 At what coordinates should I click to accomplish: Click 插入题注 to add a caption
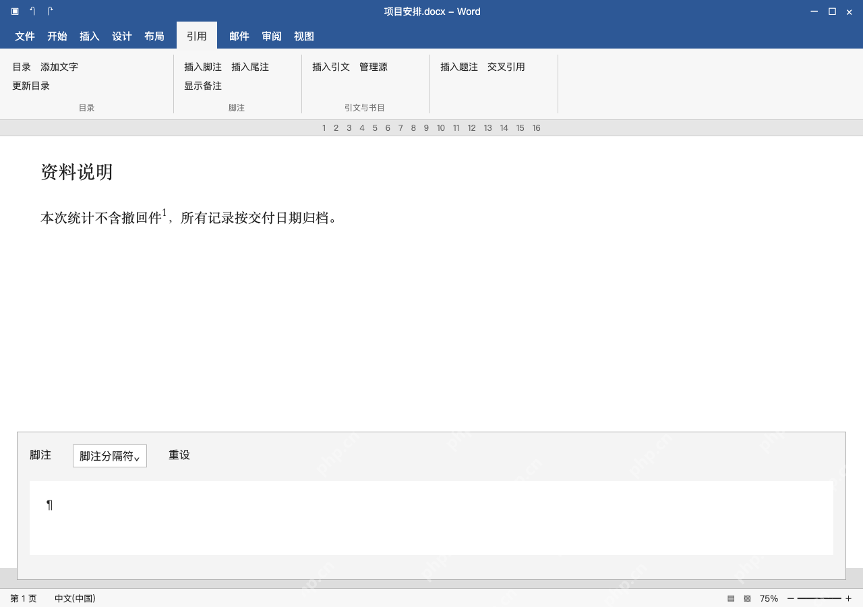pos(459,67)
